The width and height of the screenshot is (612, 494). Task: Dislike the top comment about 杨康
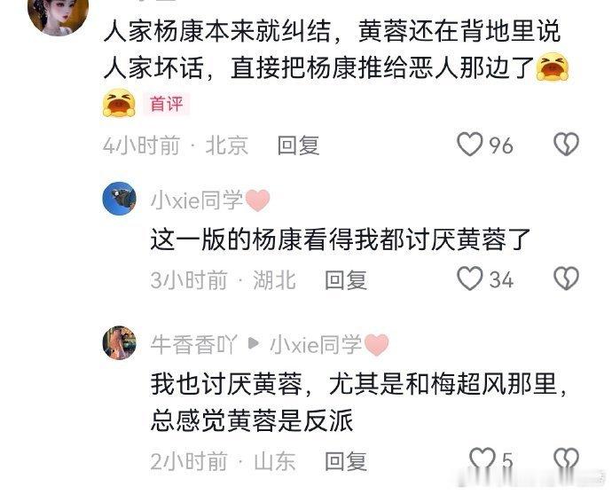pyautogui.click(x=567, y=145)
